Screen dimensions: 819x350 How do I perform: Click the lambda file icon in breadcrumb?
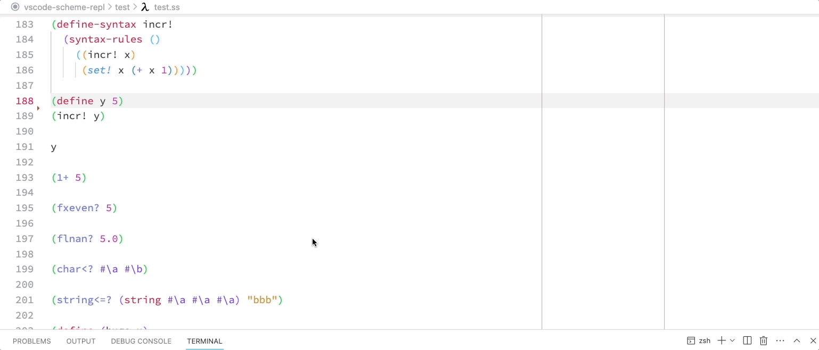pos(145,7)
